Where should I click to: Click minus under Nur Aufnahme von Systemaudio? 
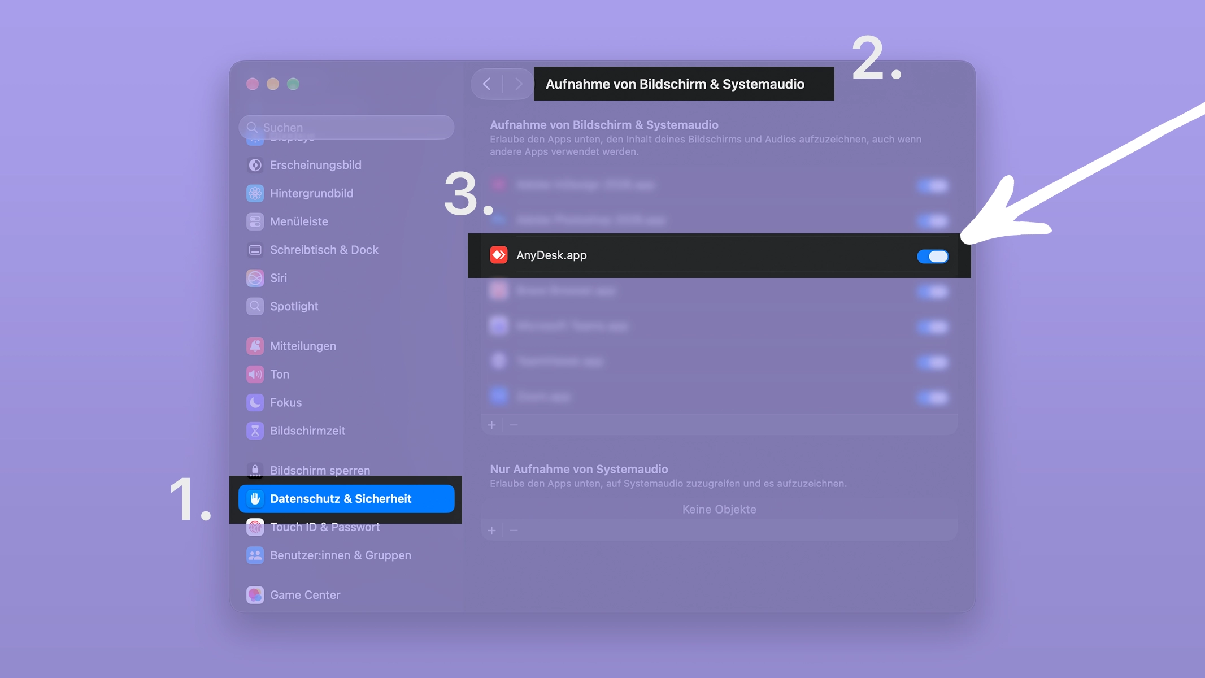(x=514, y=531)
